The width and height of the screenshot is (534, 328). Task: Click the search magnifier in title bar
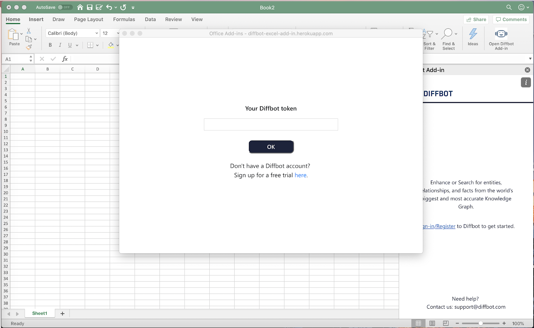point(509,7)
